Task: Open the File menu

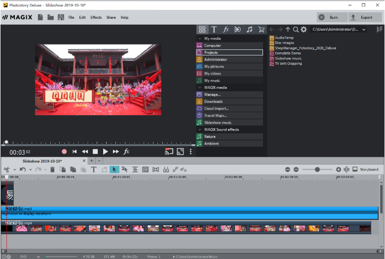Action: (71, 17)
